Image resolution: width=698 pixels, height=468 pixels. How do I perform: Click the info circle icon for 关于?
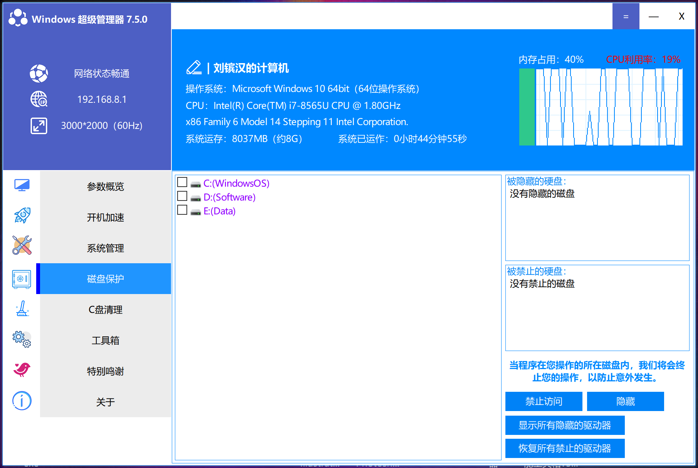22,401
